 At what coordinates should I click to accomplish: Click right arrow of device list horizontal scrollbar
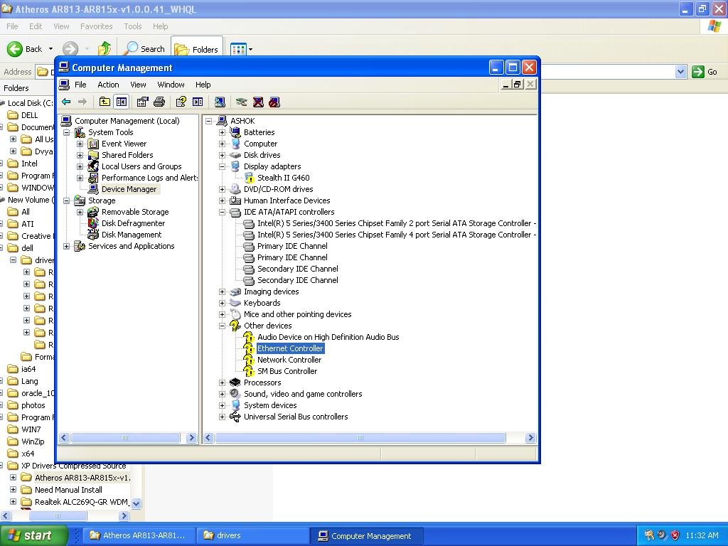[x=530, y=438]
